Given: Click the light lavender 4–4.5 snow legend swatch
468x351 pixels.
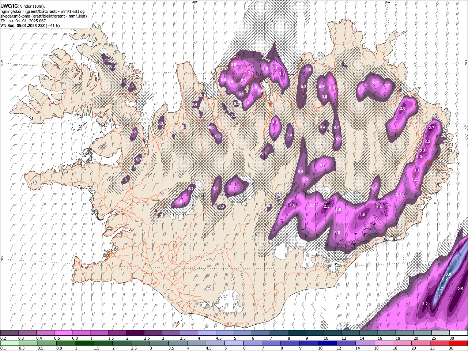Looking at the screenshot, I should tap(207, 333).
